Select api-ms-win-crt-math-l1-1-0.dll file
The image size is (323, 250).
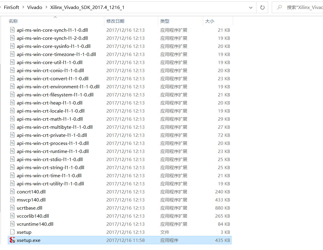click(x=50, y=119)
